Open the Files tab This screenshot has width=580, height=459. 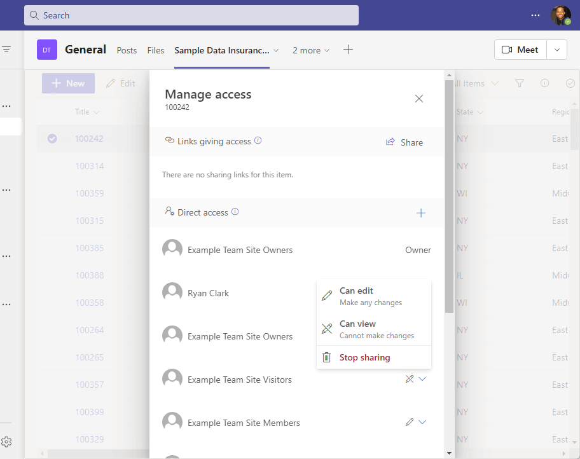click(155, 50)
